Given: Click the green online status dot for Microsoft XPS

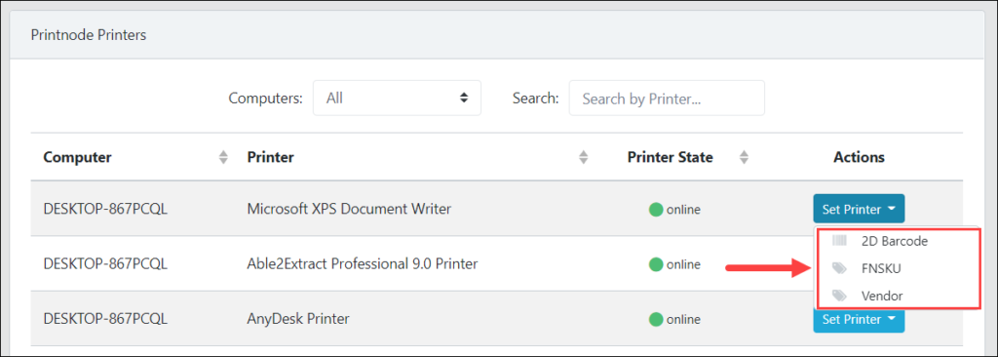Looking at the screenshot, I should pos(656,209).
